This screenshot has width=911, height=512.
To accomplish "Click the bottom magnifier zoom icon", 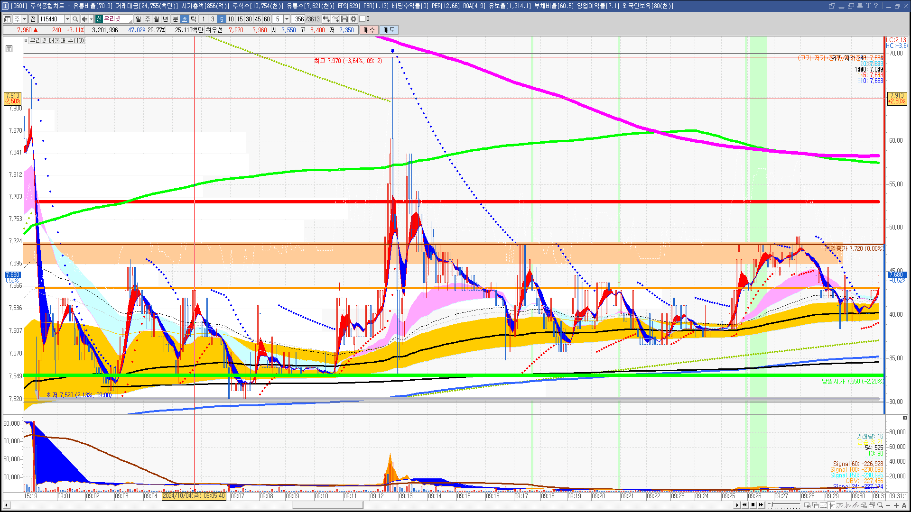I will click(881, 505).
